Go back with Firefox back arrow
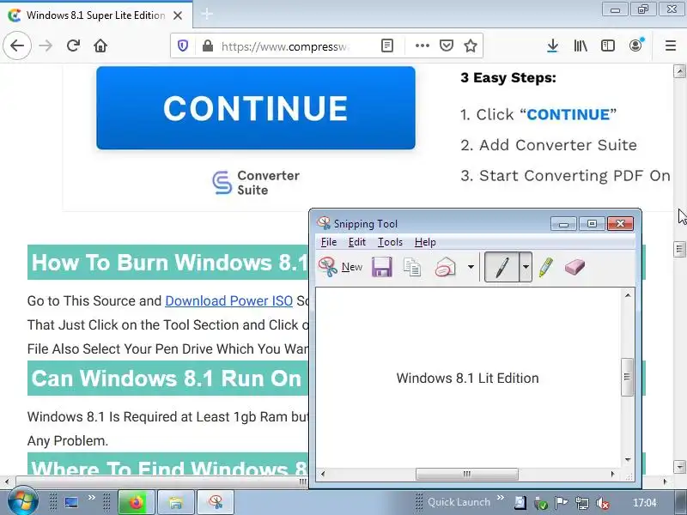 coord(17,45)
